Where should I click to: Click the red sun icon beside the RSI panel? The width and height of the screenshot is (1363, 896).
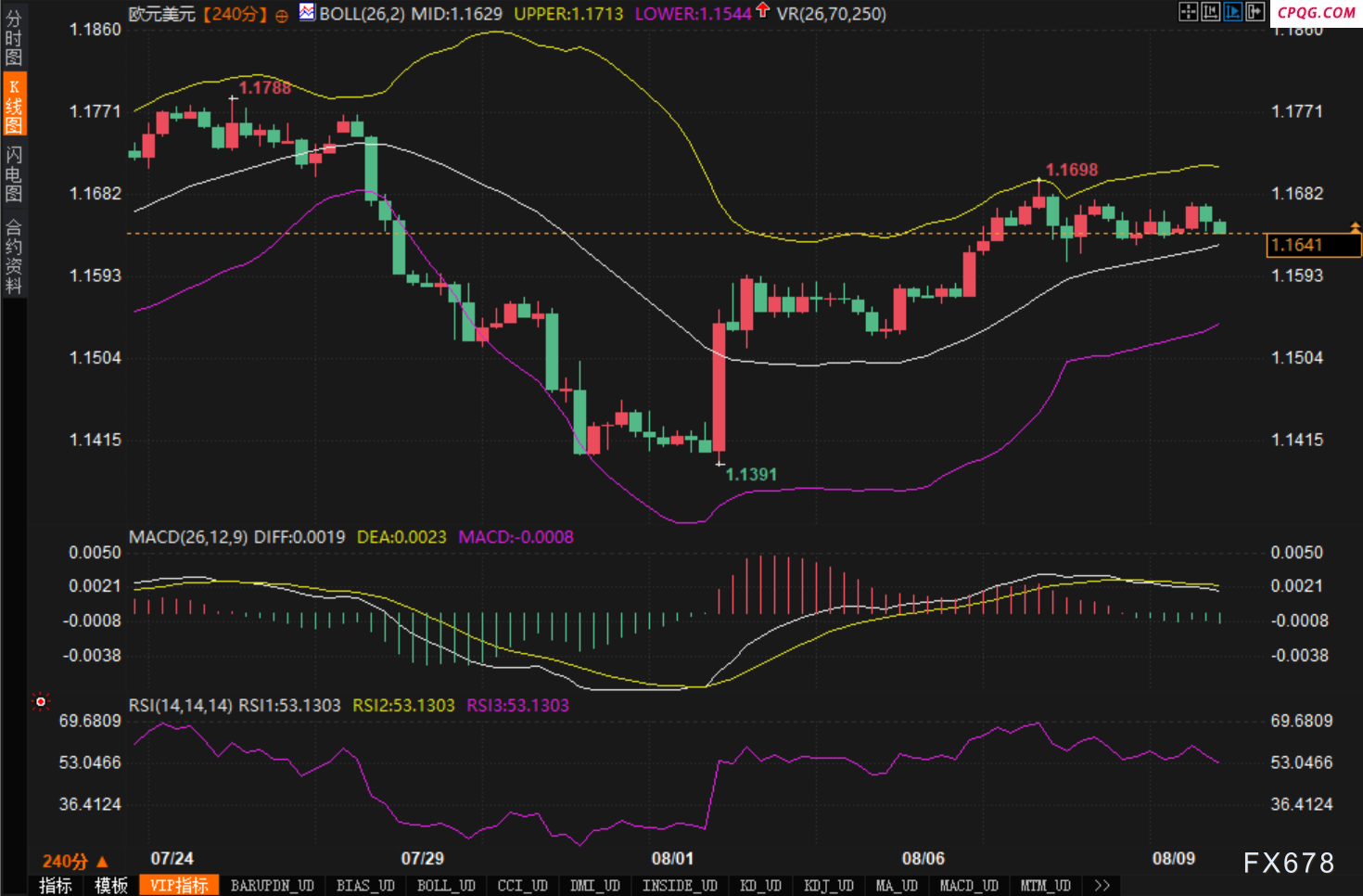pos(41,702)
